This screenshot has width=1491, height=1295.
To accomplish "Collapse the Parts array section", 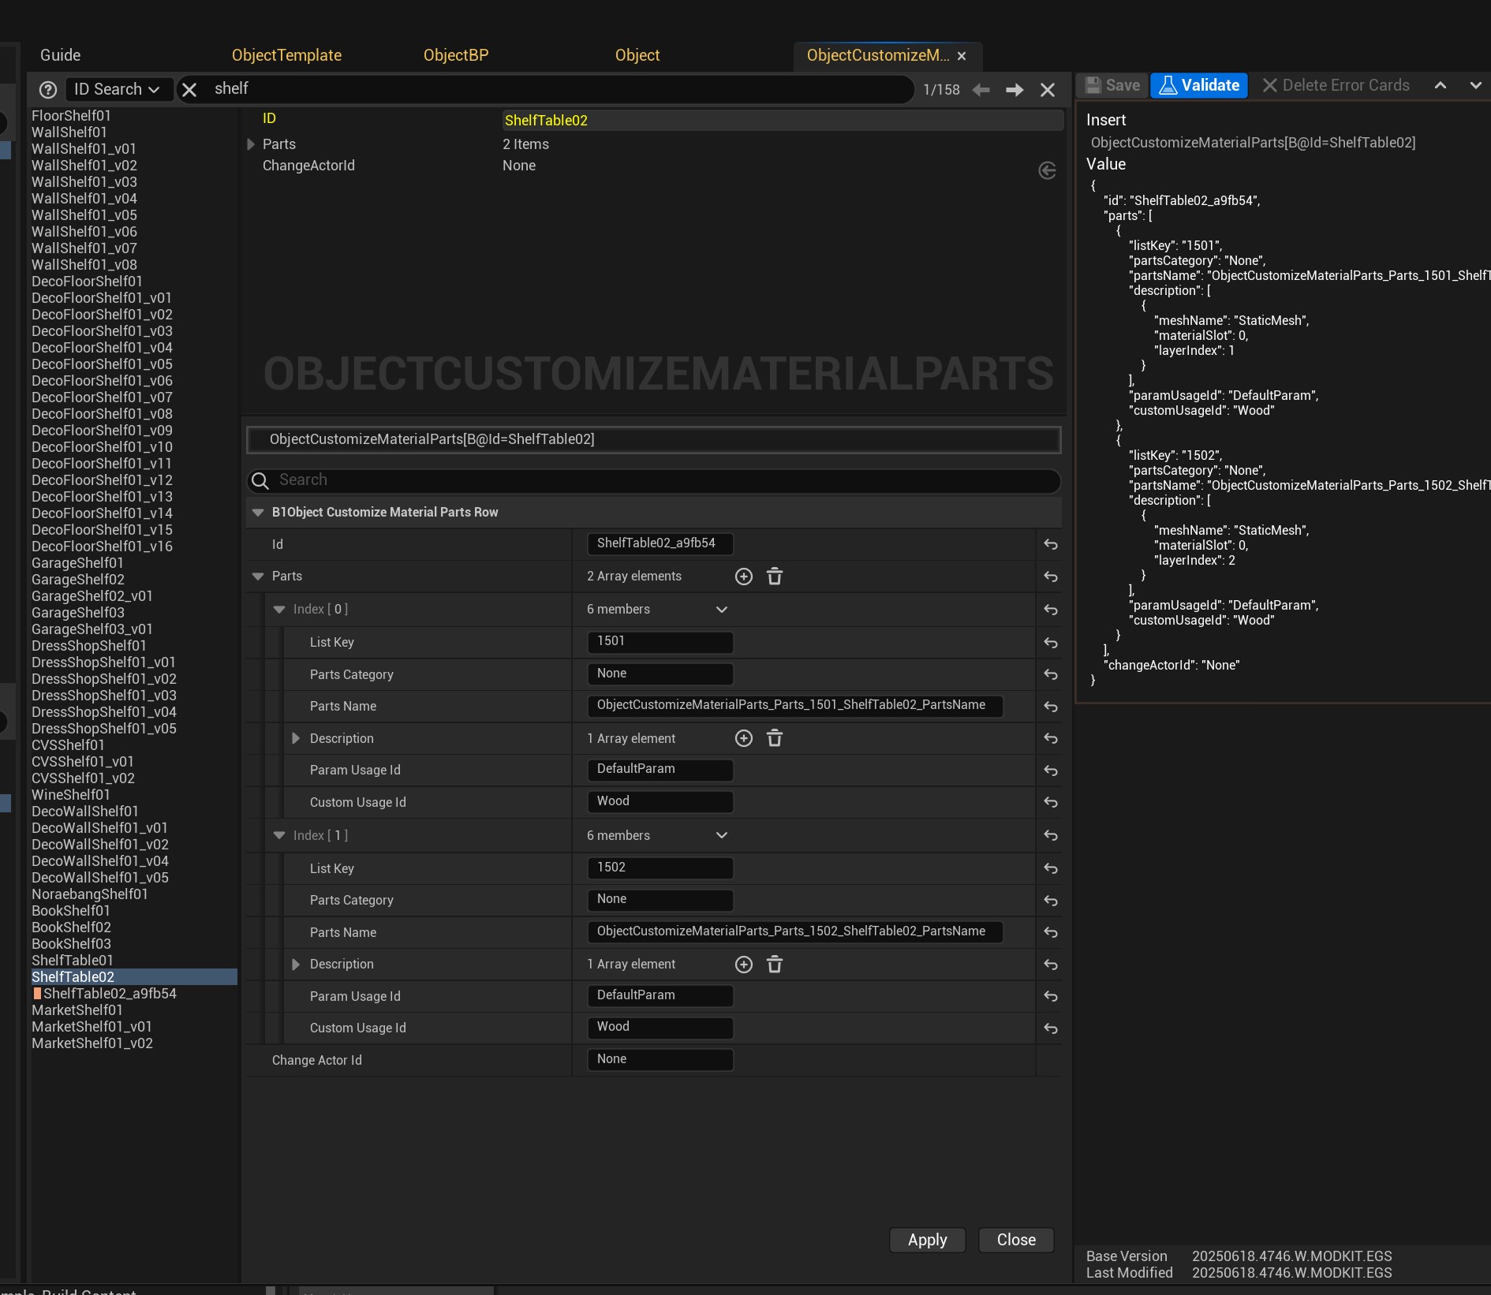I will pos(258,577).
